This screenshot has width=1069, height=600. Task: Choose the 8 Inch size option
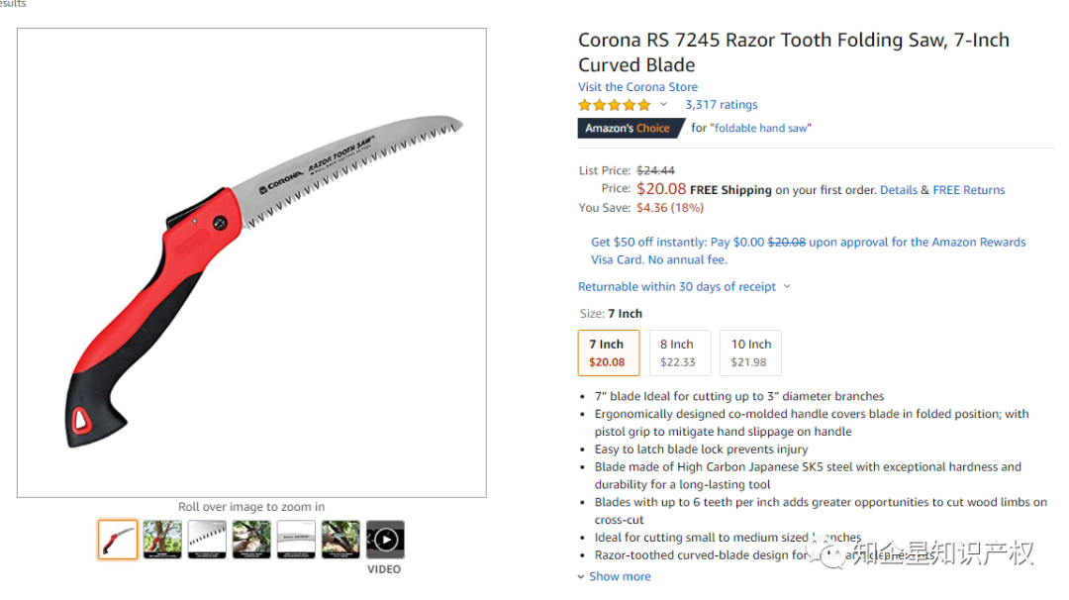click(678, 352)
